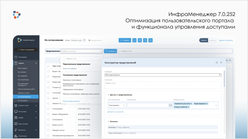Check the Подтверждение руководителя row checkbox
Image resolution: width=248 pixels, height=139 pixels.
48,135
